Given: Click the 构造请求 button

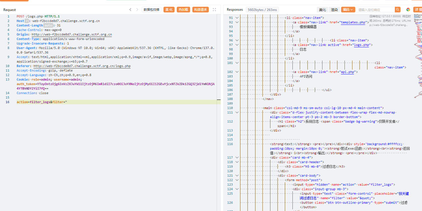Looking at the screenshot, I should pos(200,10).
